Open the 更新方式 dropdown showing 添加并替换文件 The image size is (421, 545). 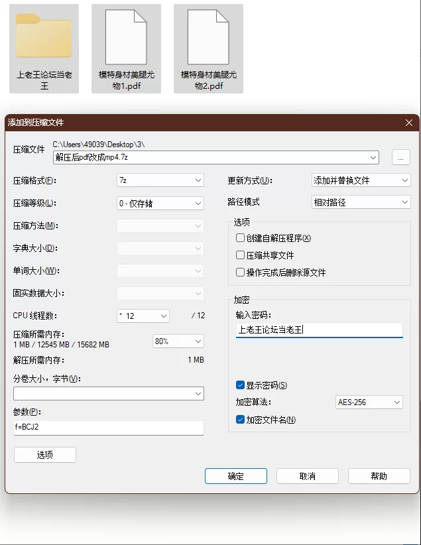[x=361, y=180]
